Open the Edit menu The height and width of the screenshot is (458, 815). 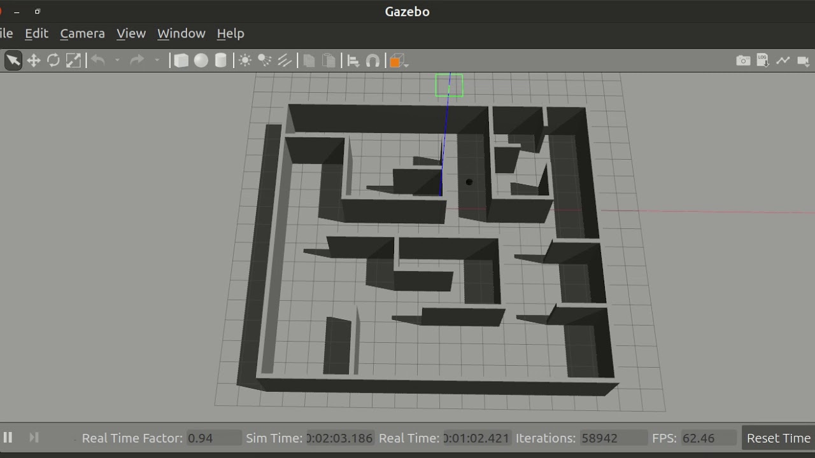(36, 33)
